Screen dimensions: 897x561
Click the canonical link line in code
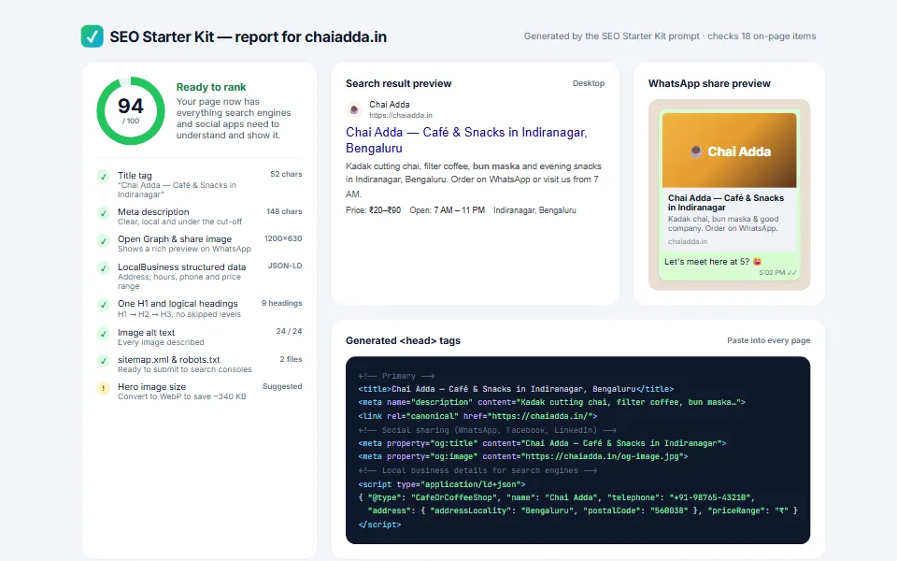point(477,416)
